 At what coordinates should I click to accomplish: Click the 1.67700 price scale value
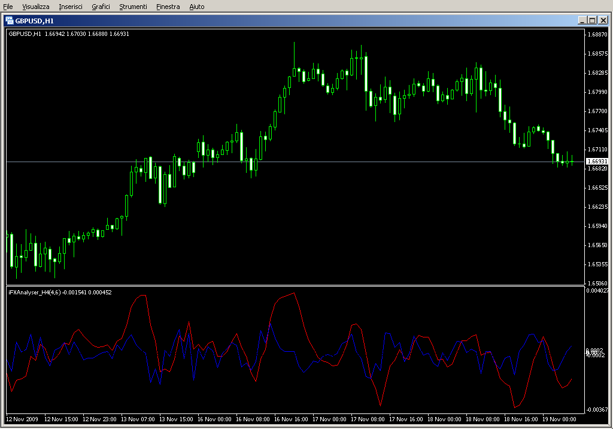(x=598, y=111)
